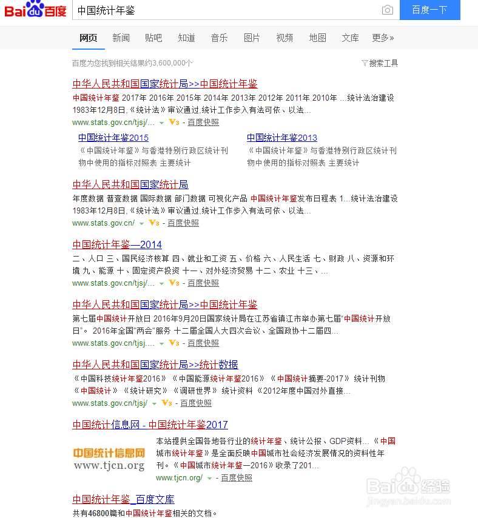The height and width of the screenshot is (518, 478).
Task: Open 中国统计信息网 - 中国统计年鉴2017 result
Action: click(150, 425)
